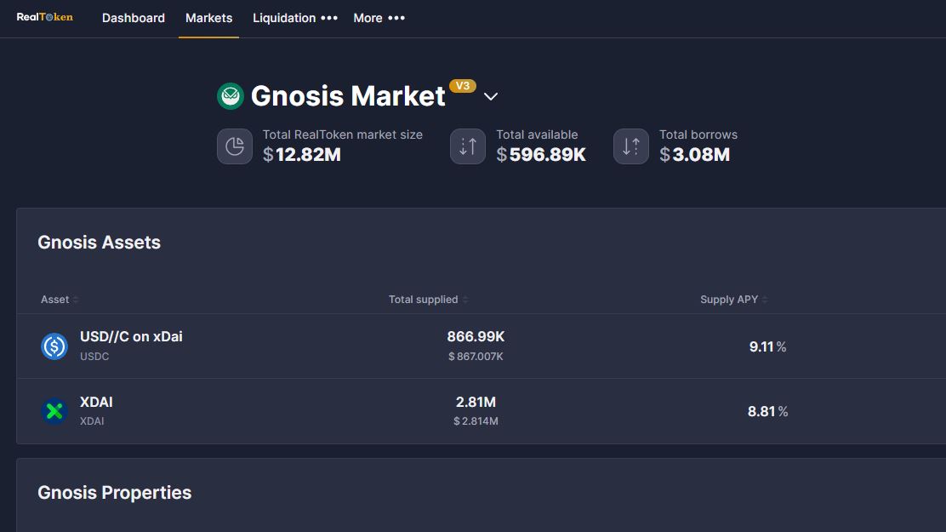Open USD//C on xDai asset row
This screenshot has height=532, width=946.
(x=481, y=346)
